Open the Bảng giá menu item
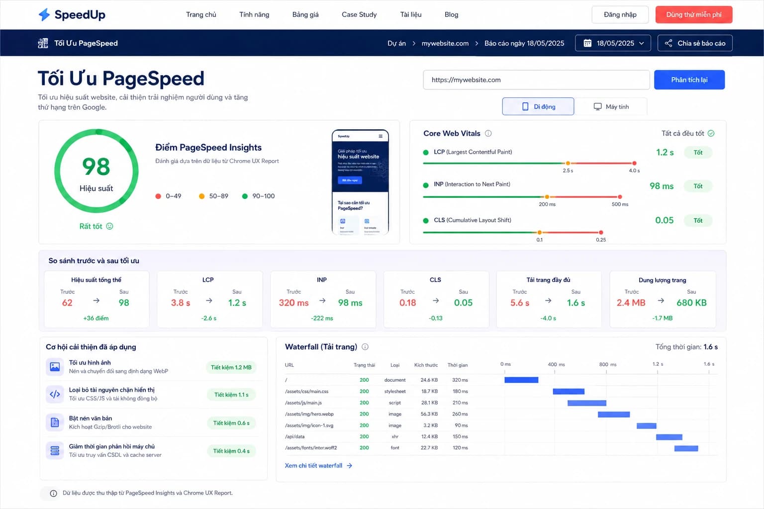Viewport: 764px width, 509px height. point(305,14)
